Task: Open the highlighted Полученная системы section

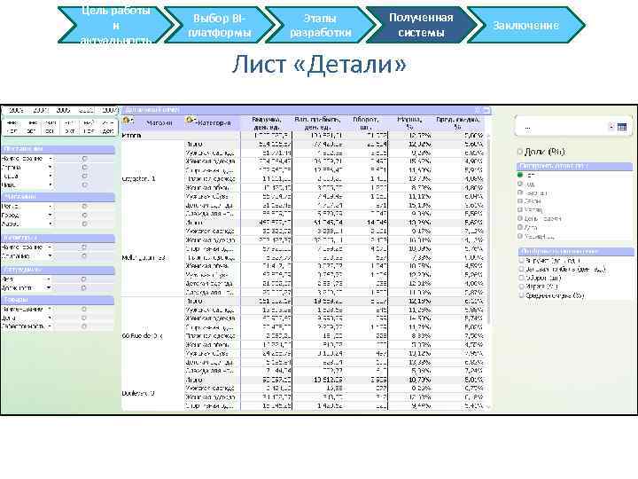Action: pyautogui.click(x=421, y=25)
